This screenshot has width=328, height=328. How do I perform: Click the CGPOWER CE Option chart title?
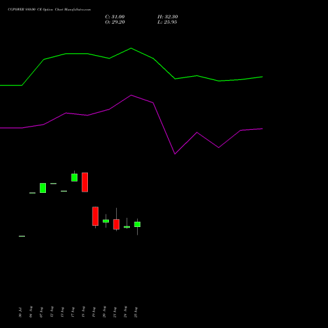(x=49, y=10)
